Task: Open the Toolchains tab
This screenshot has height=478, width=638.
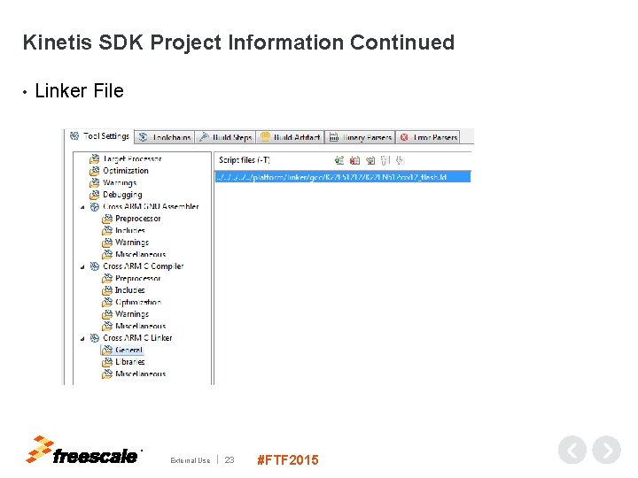Action: point(165,137)
